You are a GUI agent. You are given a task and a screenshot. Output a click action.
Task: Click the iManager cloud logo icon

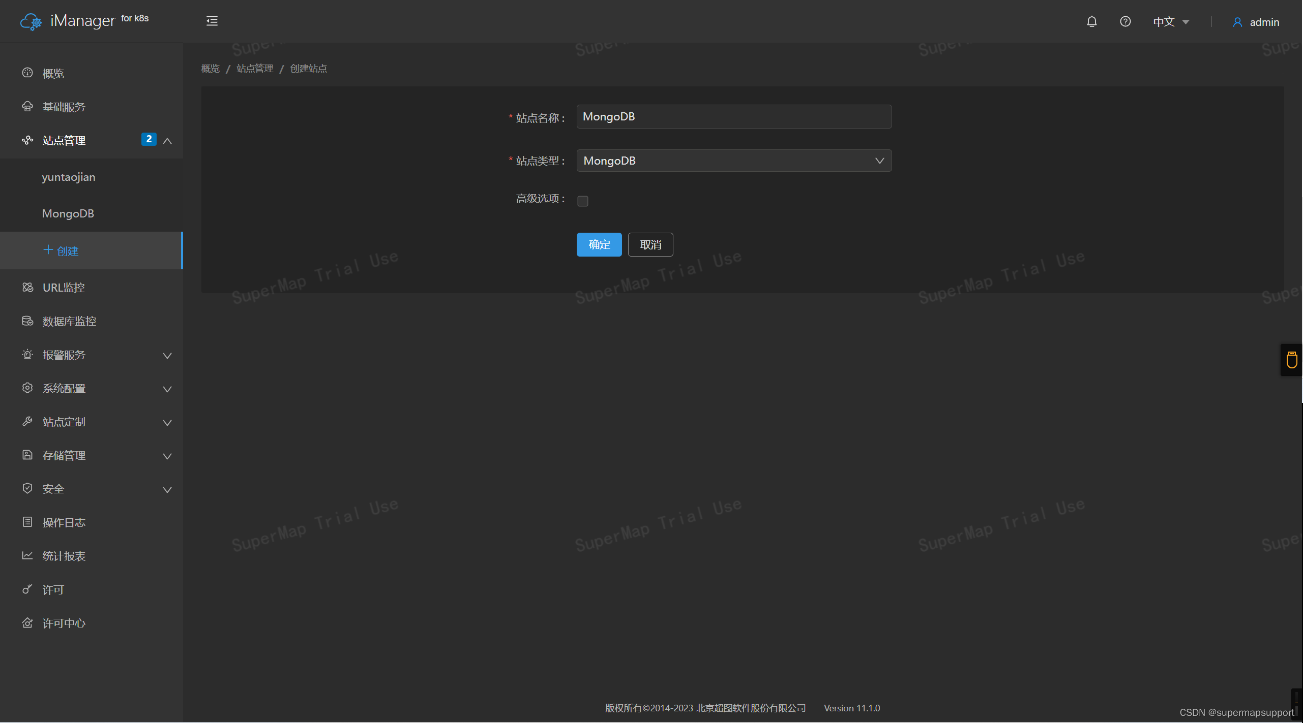(x=31, y=22)
